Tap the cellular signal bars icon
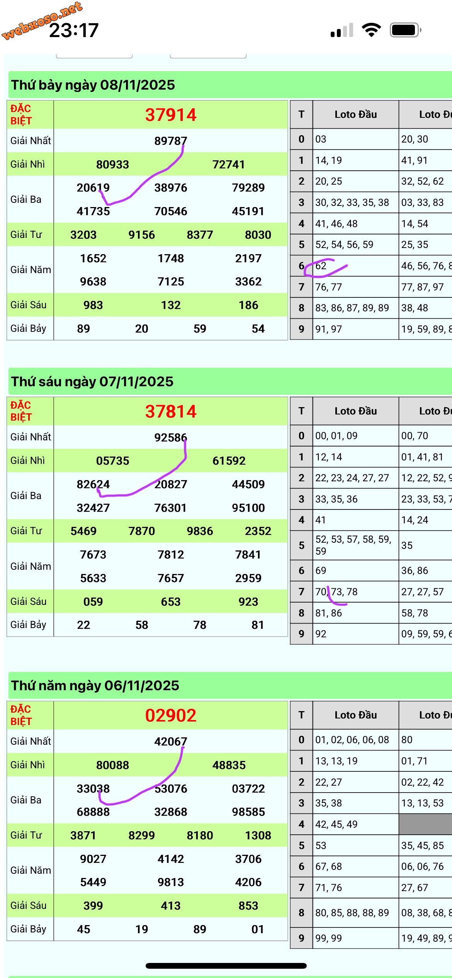 342,30
